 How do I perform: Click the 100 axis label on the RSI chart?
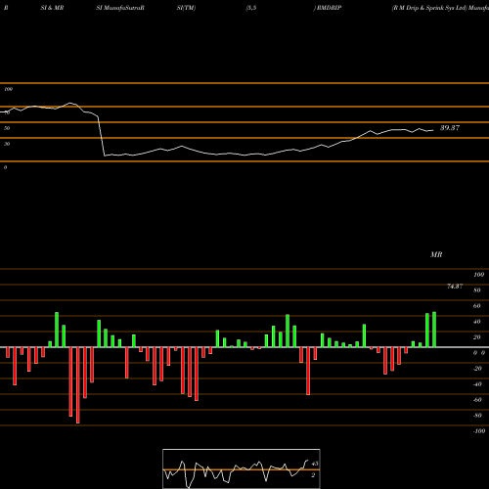(8, 89)
